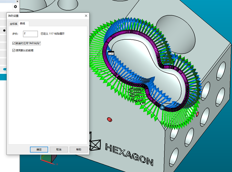Click the 步长 input field

point(30,34)
